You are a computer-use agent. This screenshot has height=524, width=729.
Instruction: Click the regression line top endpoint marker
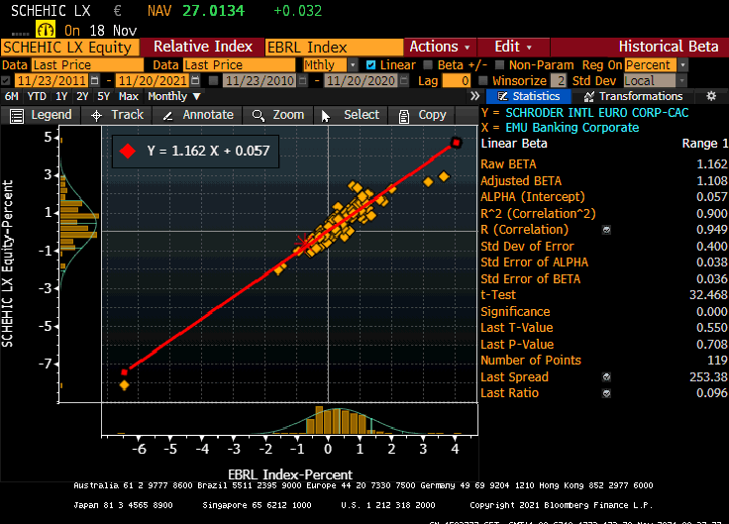pos(456,143)
